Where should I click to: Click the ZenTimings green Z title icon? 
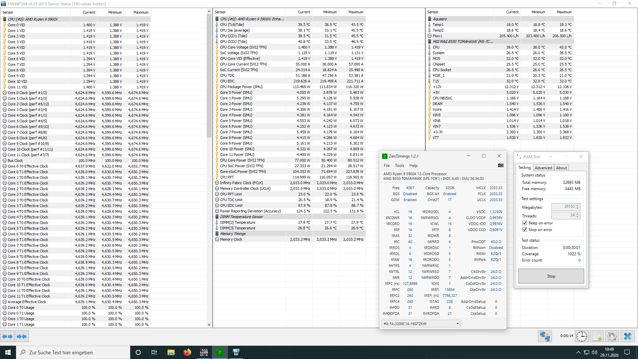coord(385,156)
